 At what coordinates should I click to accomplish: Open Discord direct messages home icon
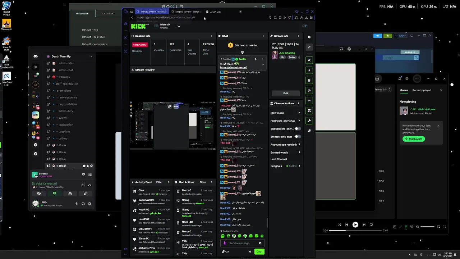tap(36, 56)
